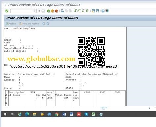Click the green Enter checkmark icon

pyautogui.click(x=7, y=11)
